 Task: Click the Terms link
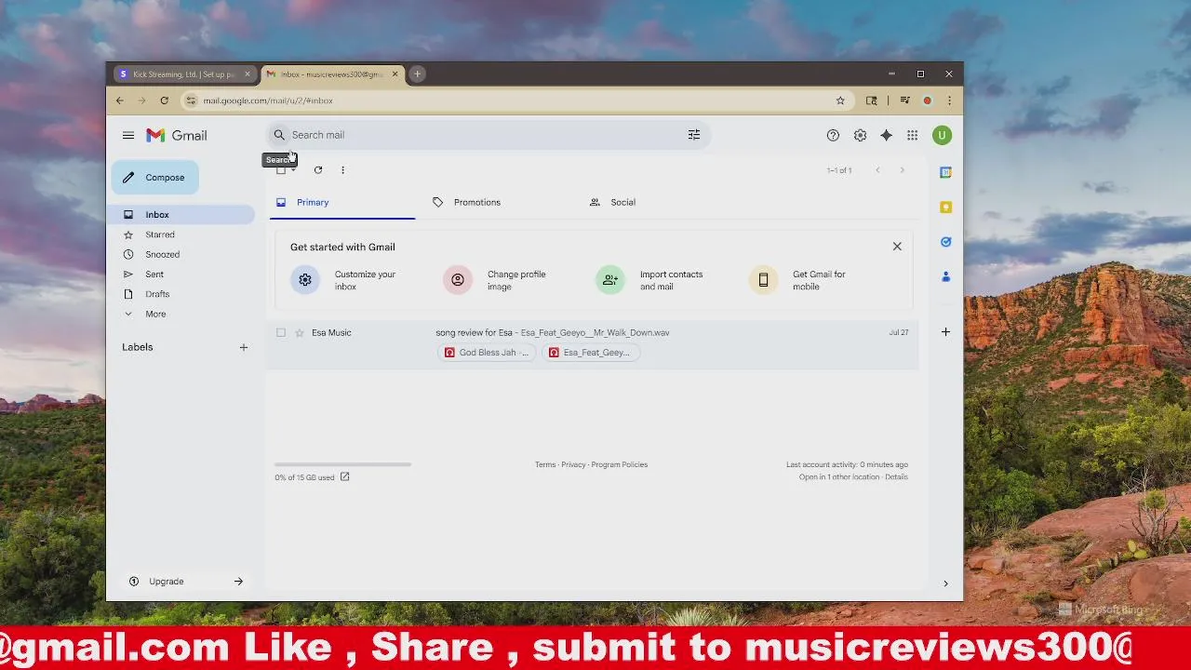point(545,464)
